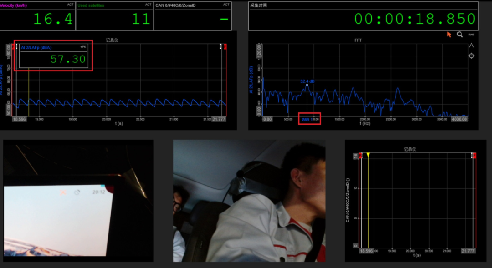Select the tablet screen camera video
Screen dimensions: 492x268
[x=78, y=201]
